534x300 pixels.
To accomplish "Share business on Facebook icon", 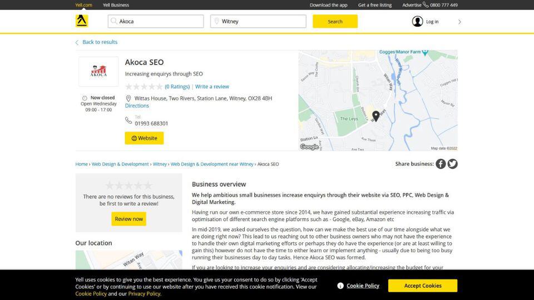I will 441,164.
